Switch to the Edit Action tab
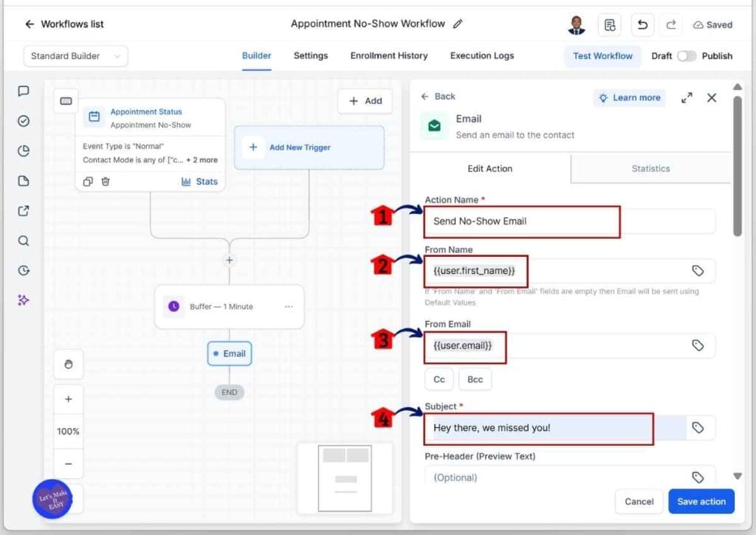756x535 pixels. pos(490,169)
